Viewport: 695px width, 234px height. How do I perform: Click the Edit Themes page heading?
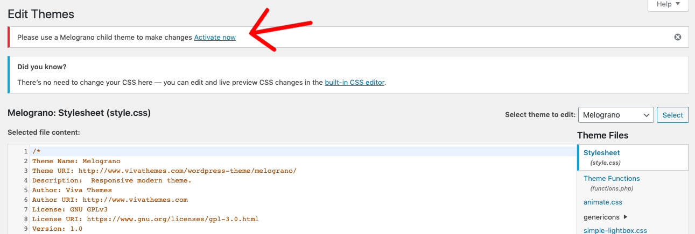point(41,14)
